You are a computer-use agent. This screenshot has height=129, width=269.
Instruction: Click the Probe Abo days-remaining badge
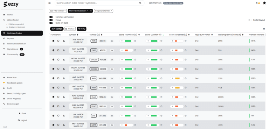point(173,3)
